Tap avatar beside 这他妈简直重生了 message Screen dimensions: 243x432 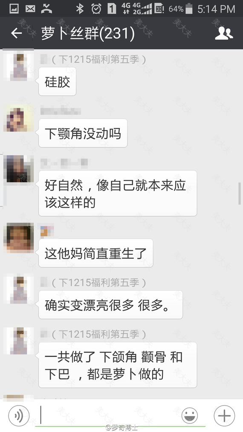coord(19,238)
